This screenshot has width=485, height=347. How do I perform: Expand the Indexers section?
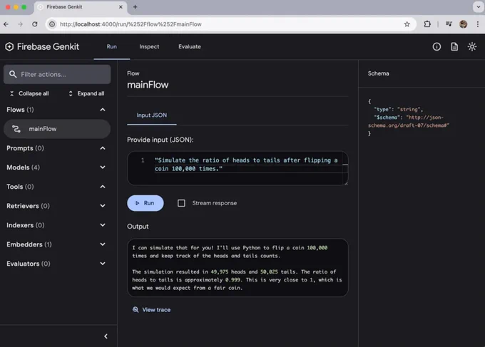click(x=103, y=225)
